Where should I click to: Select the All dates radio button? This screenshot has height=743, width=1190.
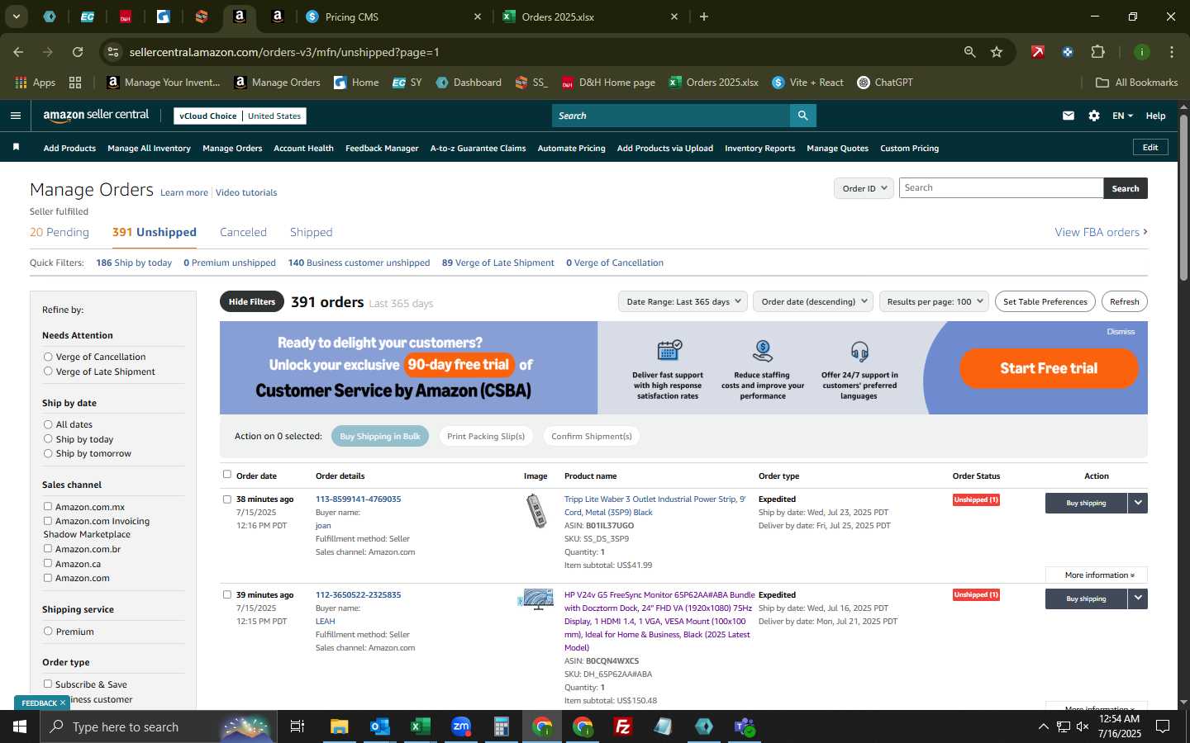(48, 424)
